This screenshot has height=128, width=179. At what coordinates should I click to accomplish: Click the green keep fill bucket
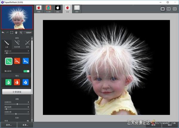[8, 82]
